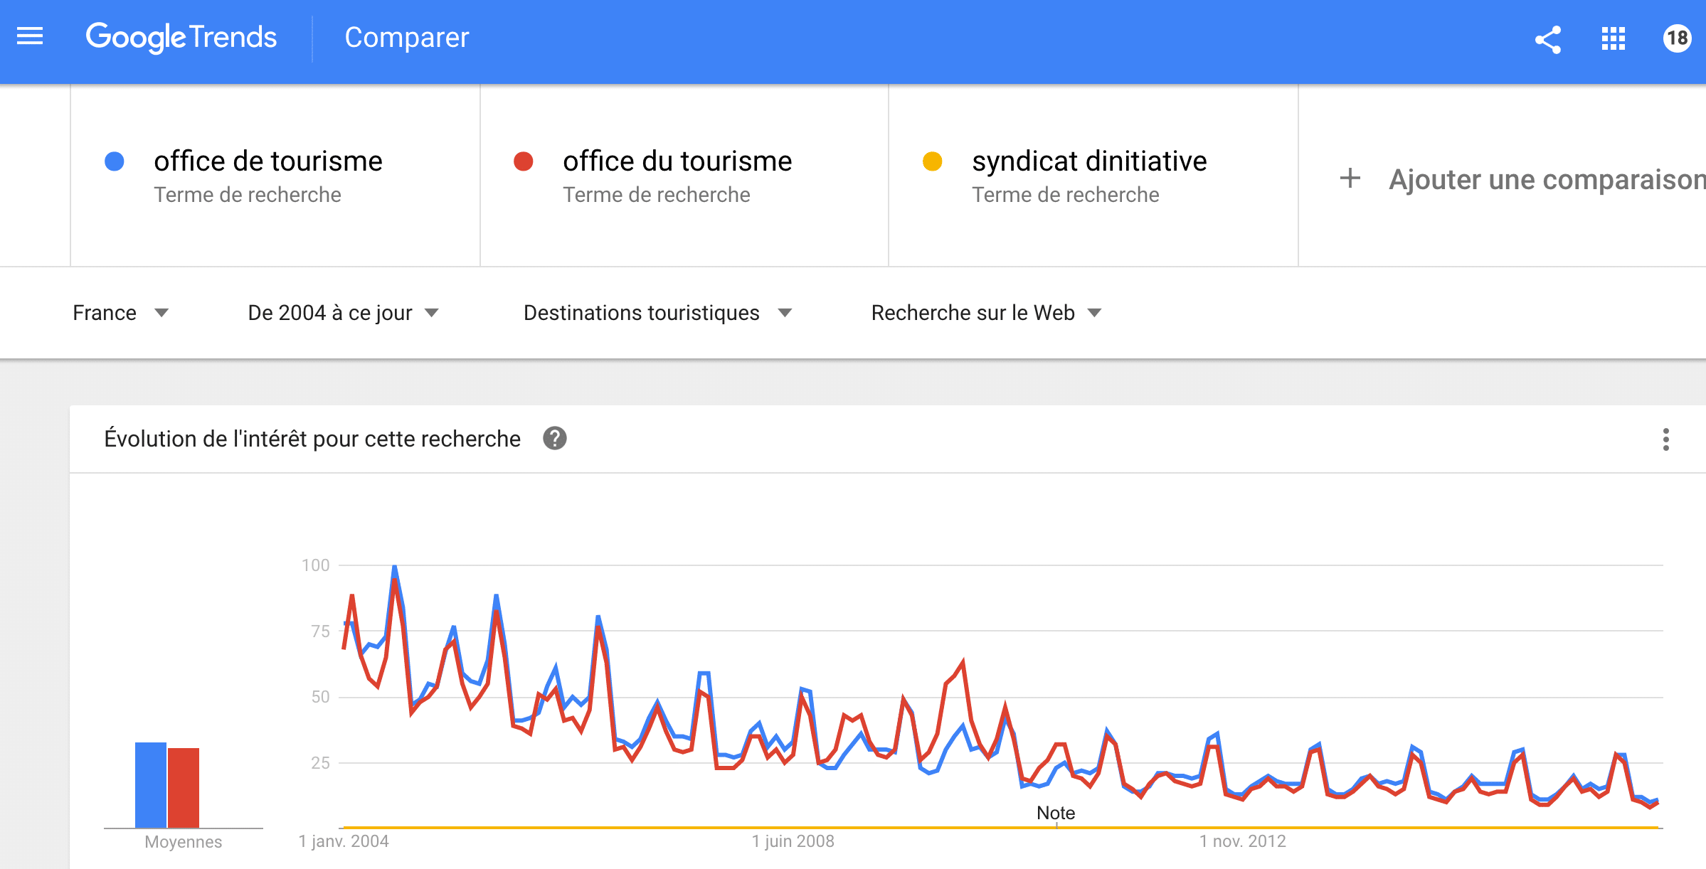Open Recherche sur le Web dropdown
Image resolution: width=1706 pixels, height=869 pixels.
tap(987, 313)
